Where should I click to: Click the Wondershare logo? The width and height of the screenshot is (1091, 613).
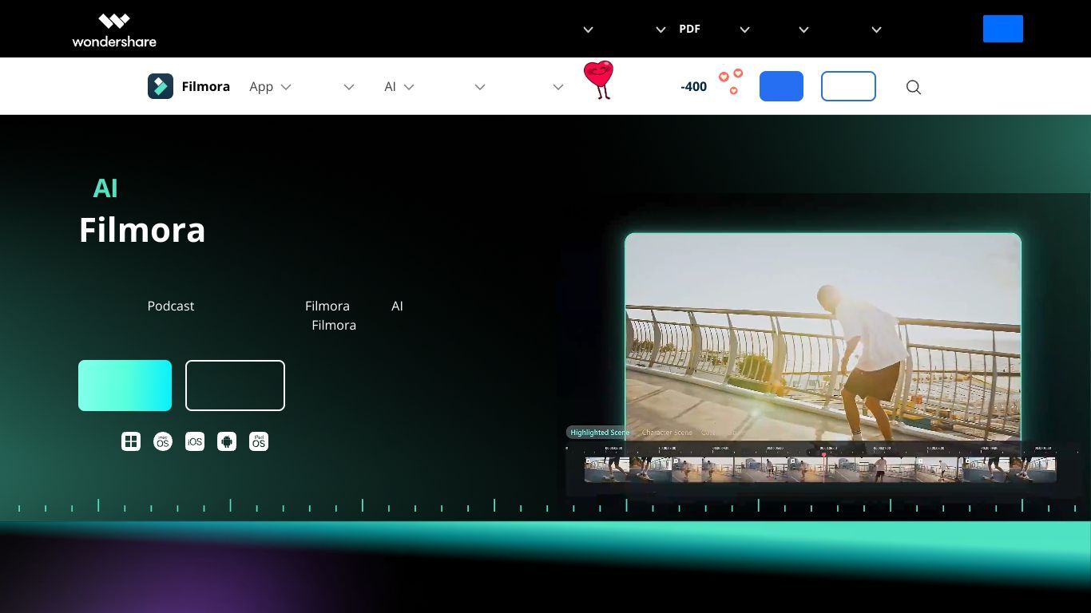[114, 30]
